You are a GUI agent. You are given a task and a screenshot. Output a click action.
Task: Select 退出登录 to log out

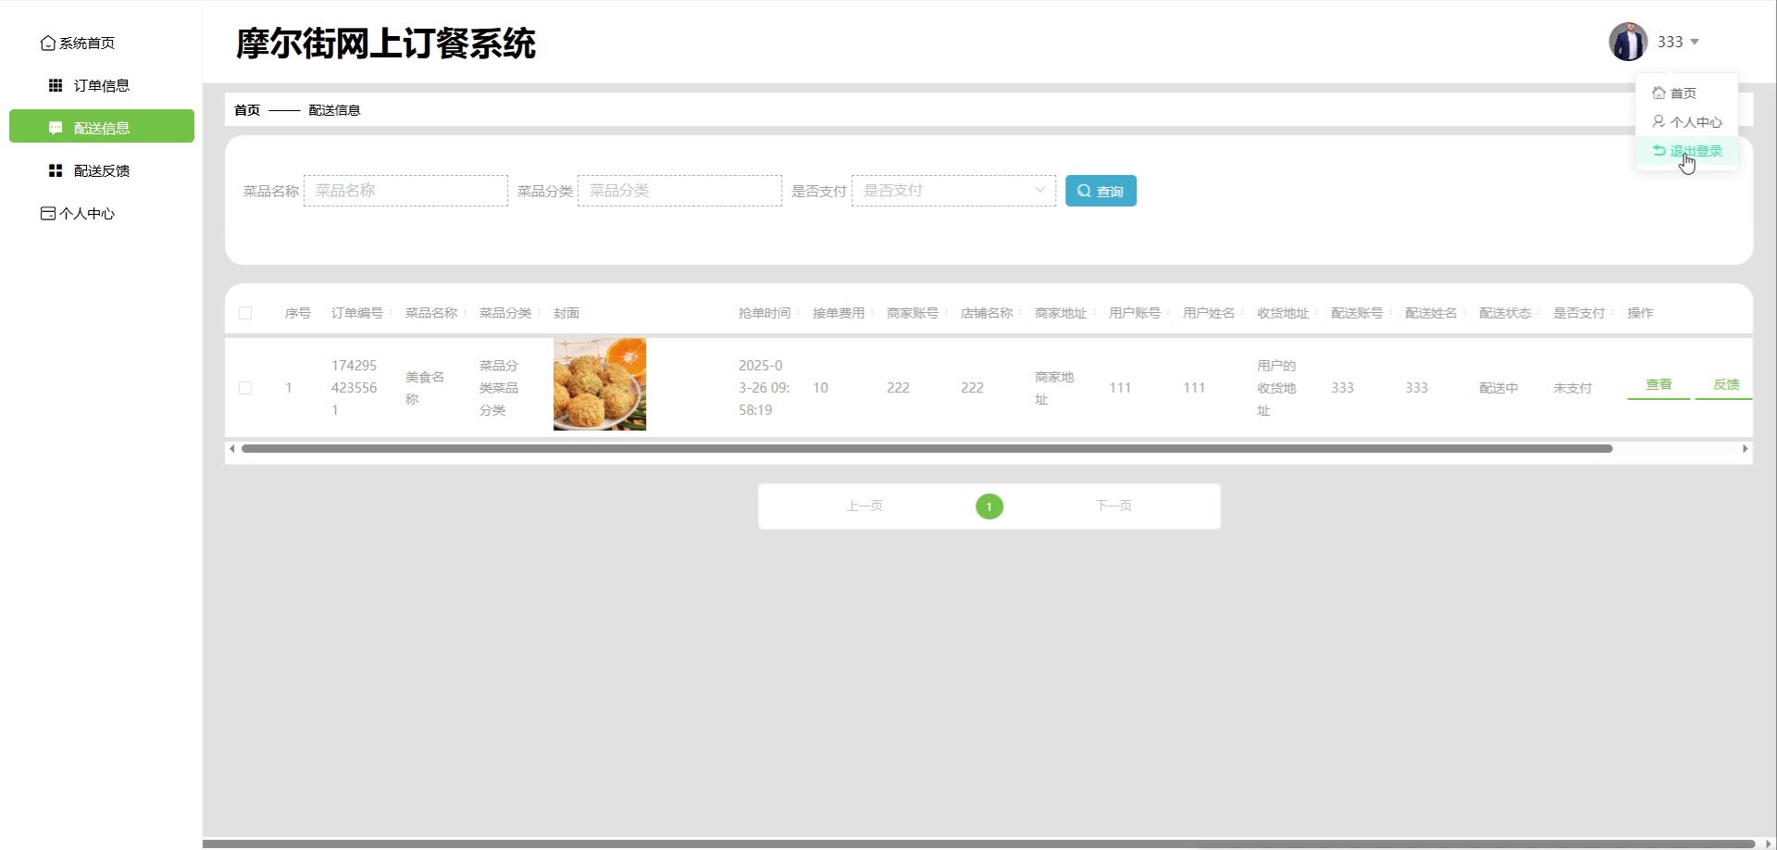pyautogui.click(x=1687, y=151)
